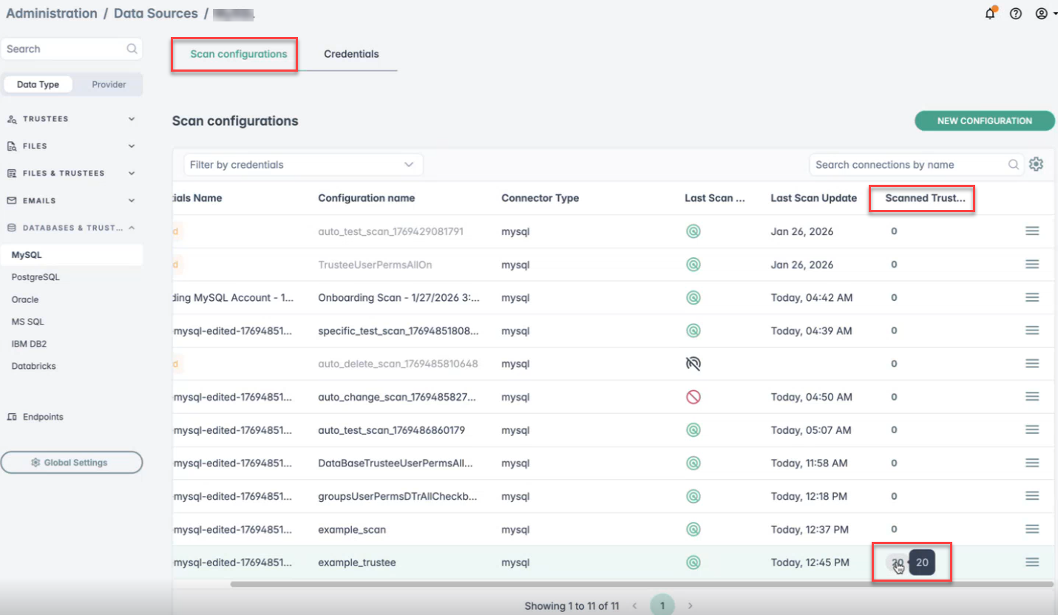Click the table settings gear icon
This screenshot has height=615, width=1058.
(x=1036, y=165)
